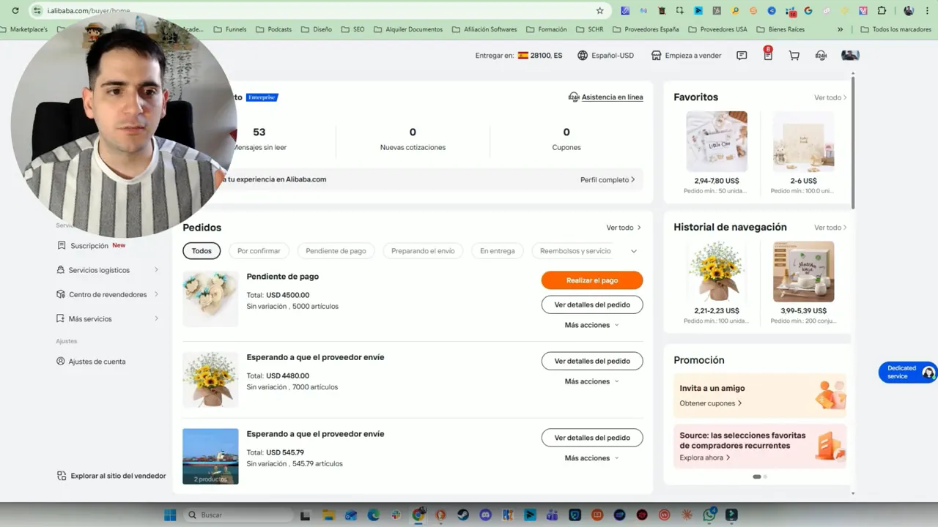Select the Pendiente de pago orders tab
The width and height of the screenshot is (938, 527).
(x=336, y=251)
